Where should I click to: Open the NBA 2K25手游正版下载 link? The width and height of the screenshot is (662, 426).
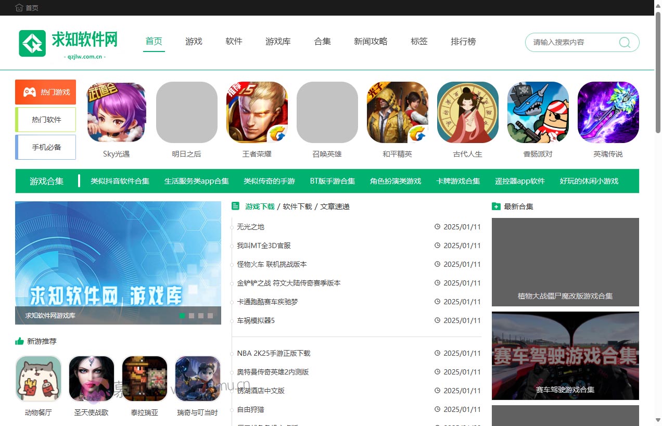274,353
